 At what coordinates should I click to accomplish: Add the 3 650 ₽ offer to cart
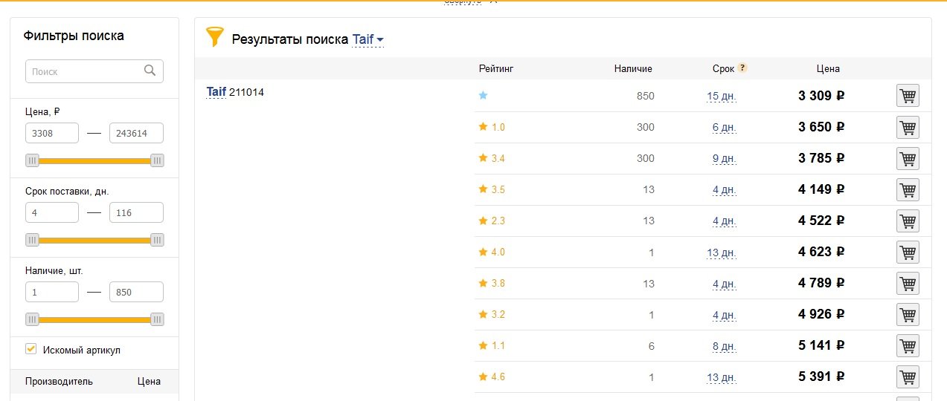coord(908,127)
